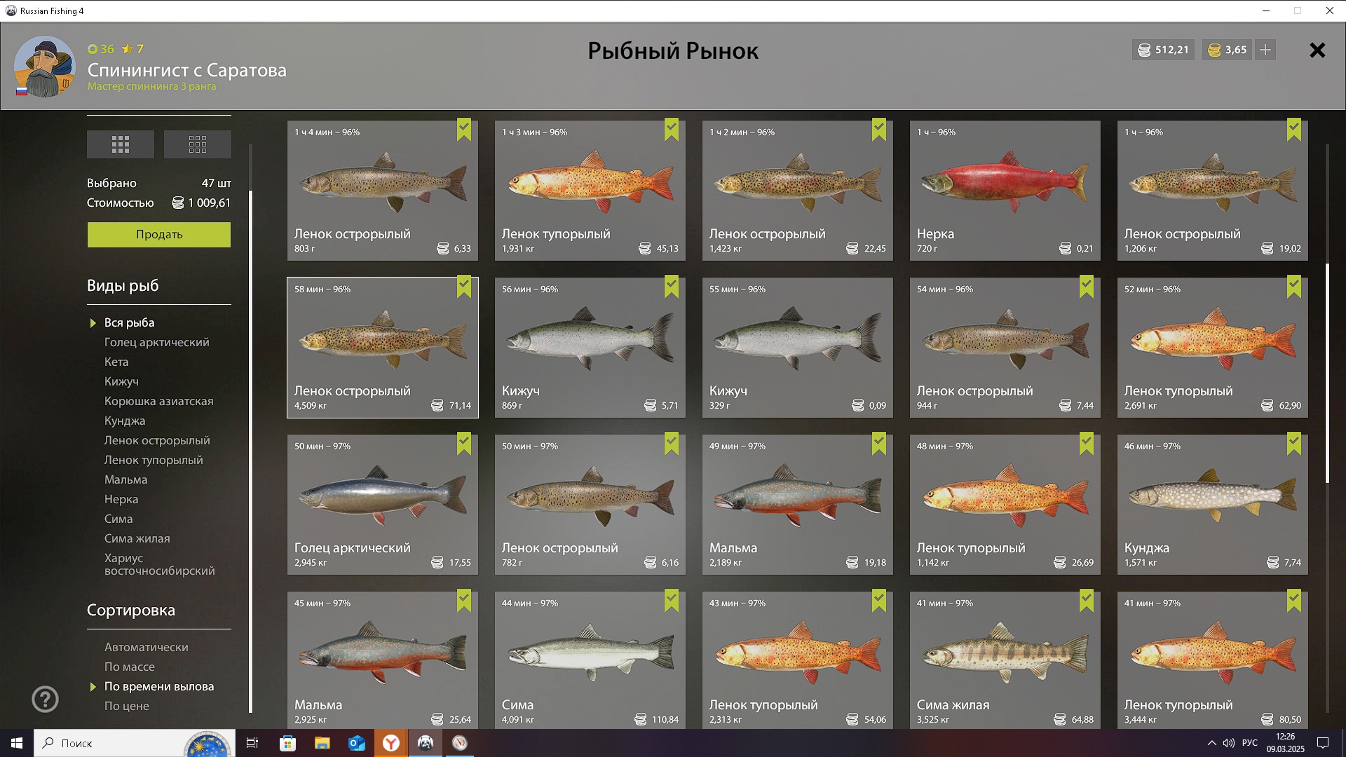Add gold coins with the plus button
This screenshot has width=1346, height=757.
1265,50
